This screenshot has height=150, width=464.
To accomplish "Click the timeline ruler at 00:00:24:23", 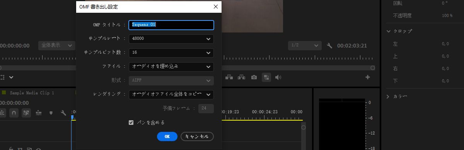I will coord(264,112).
